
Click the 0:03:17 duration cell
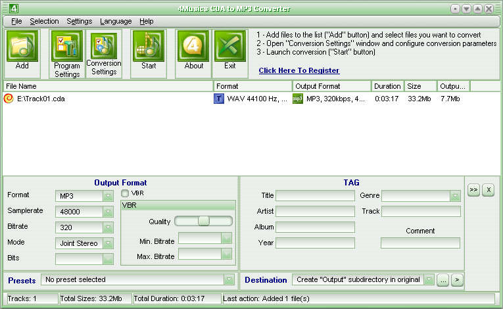(387, 99)
